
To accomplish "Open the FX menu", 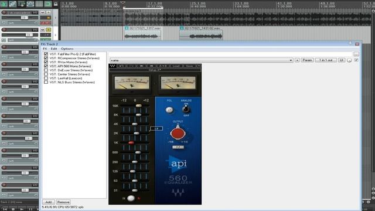I will point(45,49).
